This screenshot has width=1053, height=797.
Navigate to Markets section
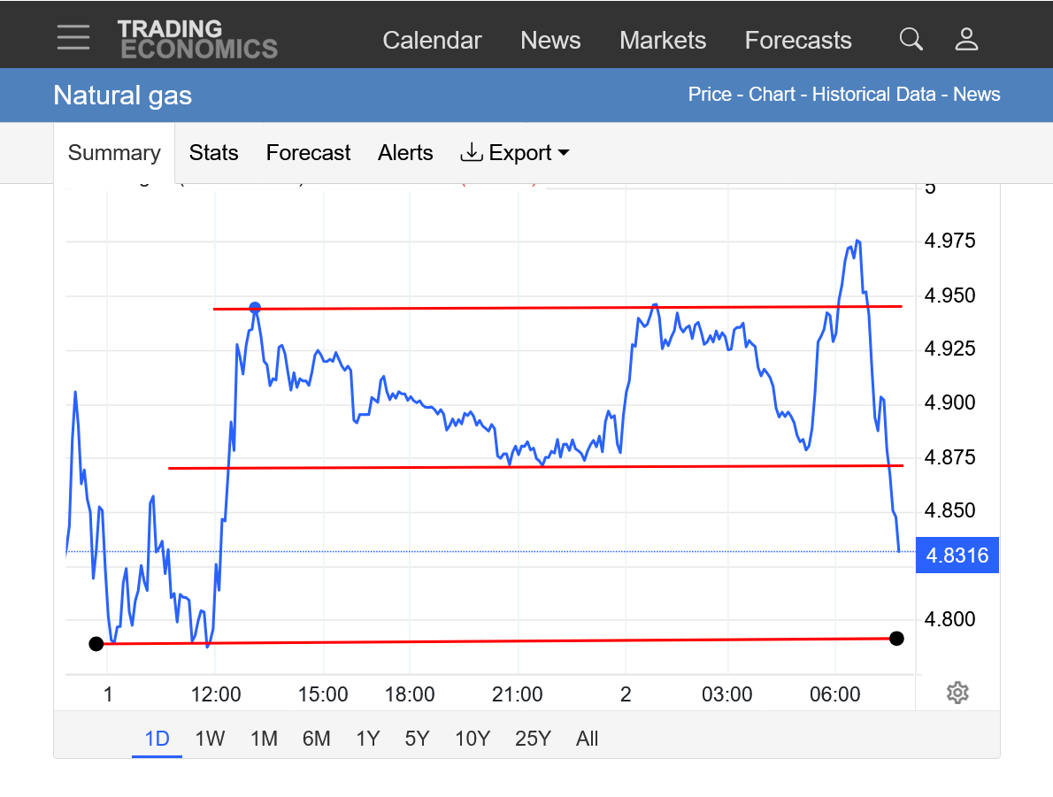coord(663,41)
